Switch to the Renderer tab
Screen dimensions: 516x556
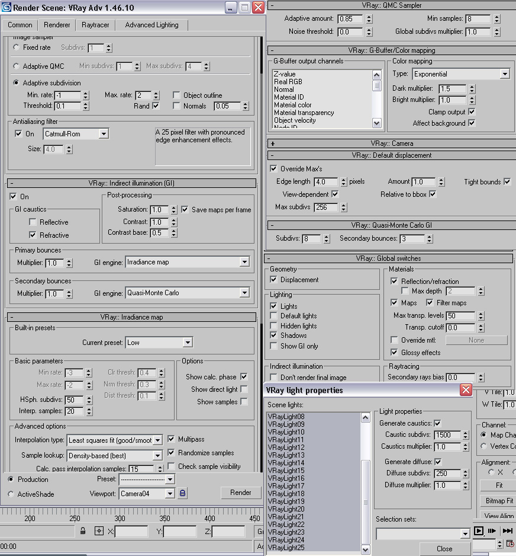pyautogui.click(x=57, y=24)
